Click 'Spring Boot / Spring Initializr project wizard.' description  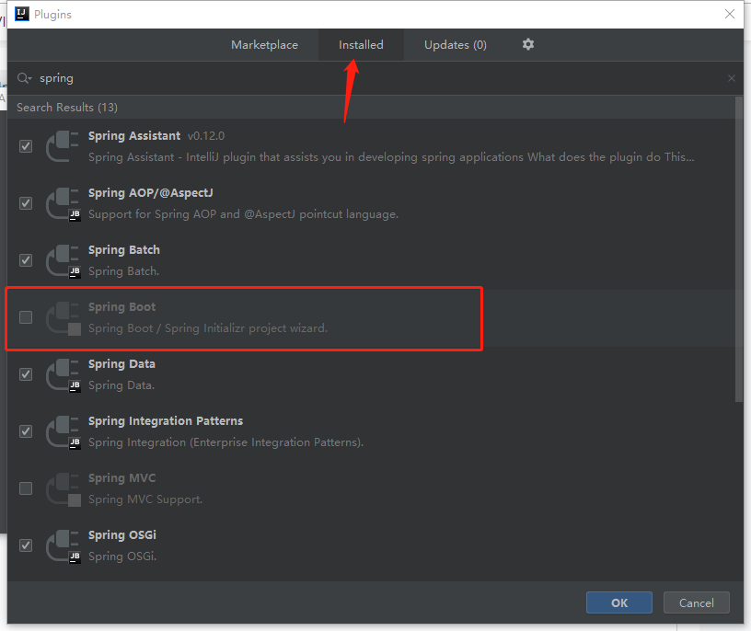coord(208,328)
